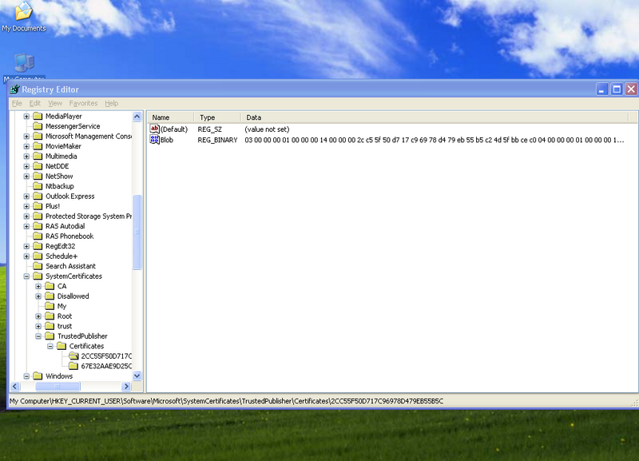Expand the MediaPlayer key

(x=26, y=117)
